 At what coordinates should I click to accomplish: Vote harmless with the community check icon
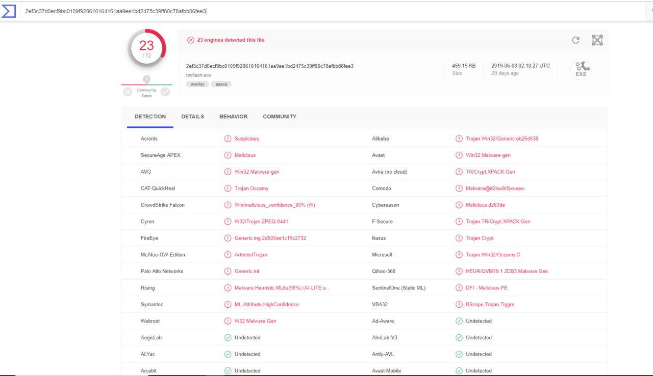pos(165,92)
